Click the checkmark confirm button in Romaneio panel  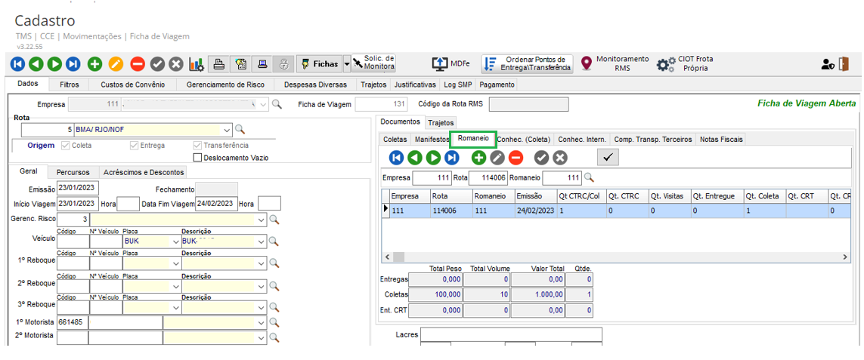pyautogui.click(x=608, y=157)
